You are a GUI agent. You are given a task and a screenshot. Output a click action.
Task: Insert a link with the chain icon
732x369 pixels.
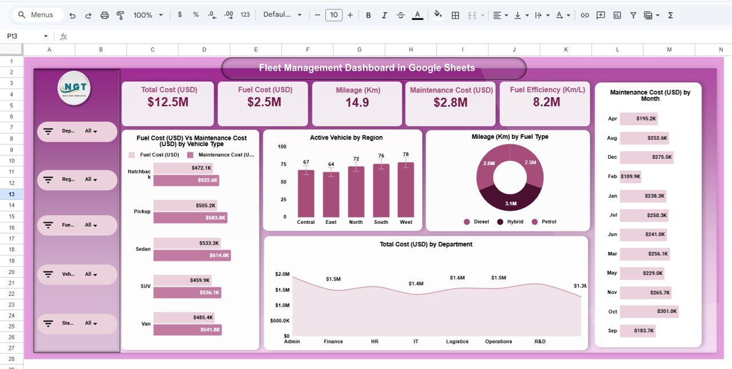pyautogui.click(x=585, y=15)
